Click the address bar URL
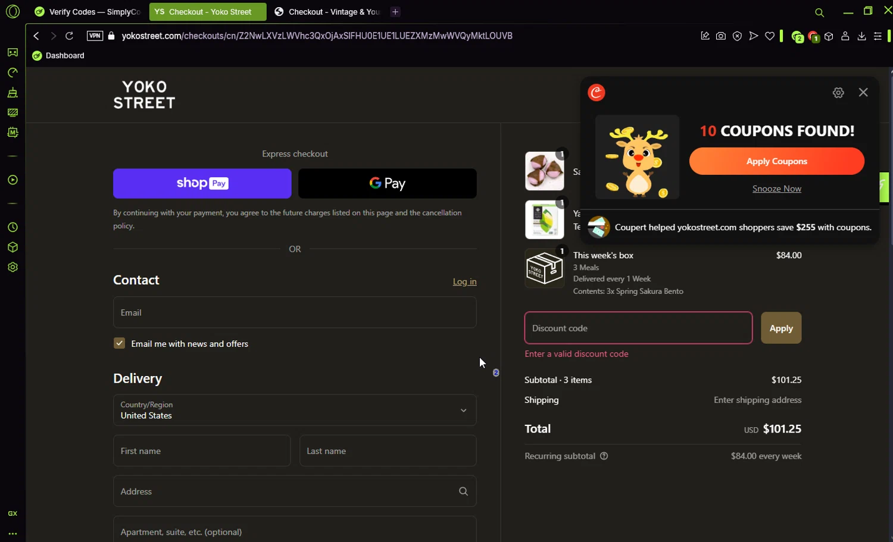The height and width of the screenshot is (542, 893). [317, 36]
